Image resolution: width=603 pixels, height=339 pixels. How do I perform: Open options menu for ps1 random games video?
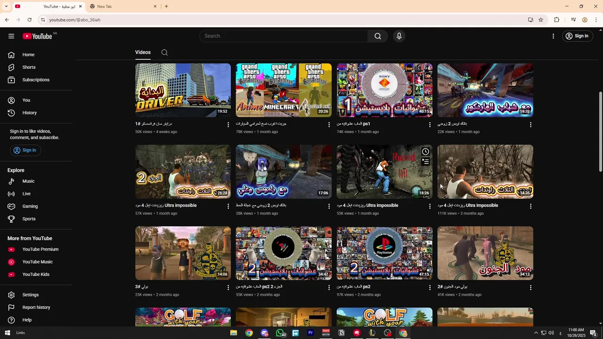(430, 125)
